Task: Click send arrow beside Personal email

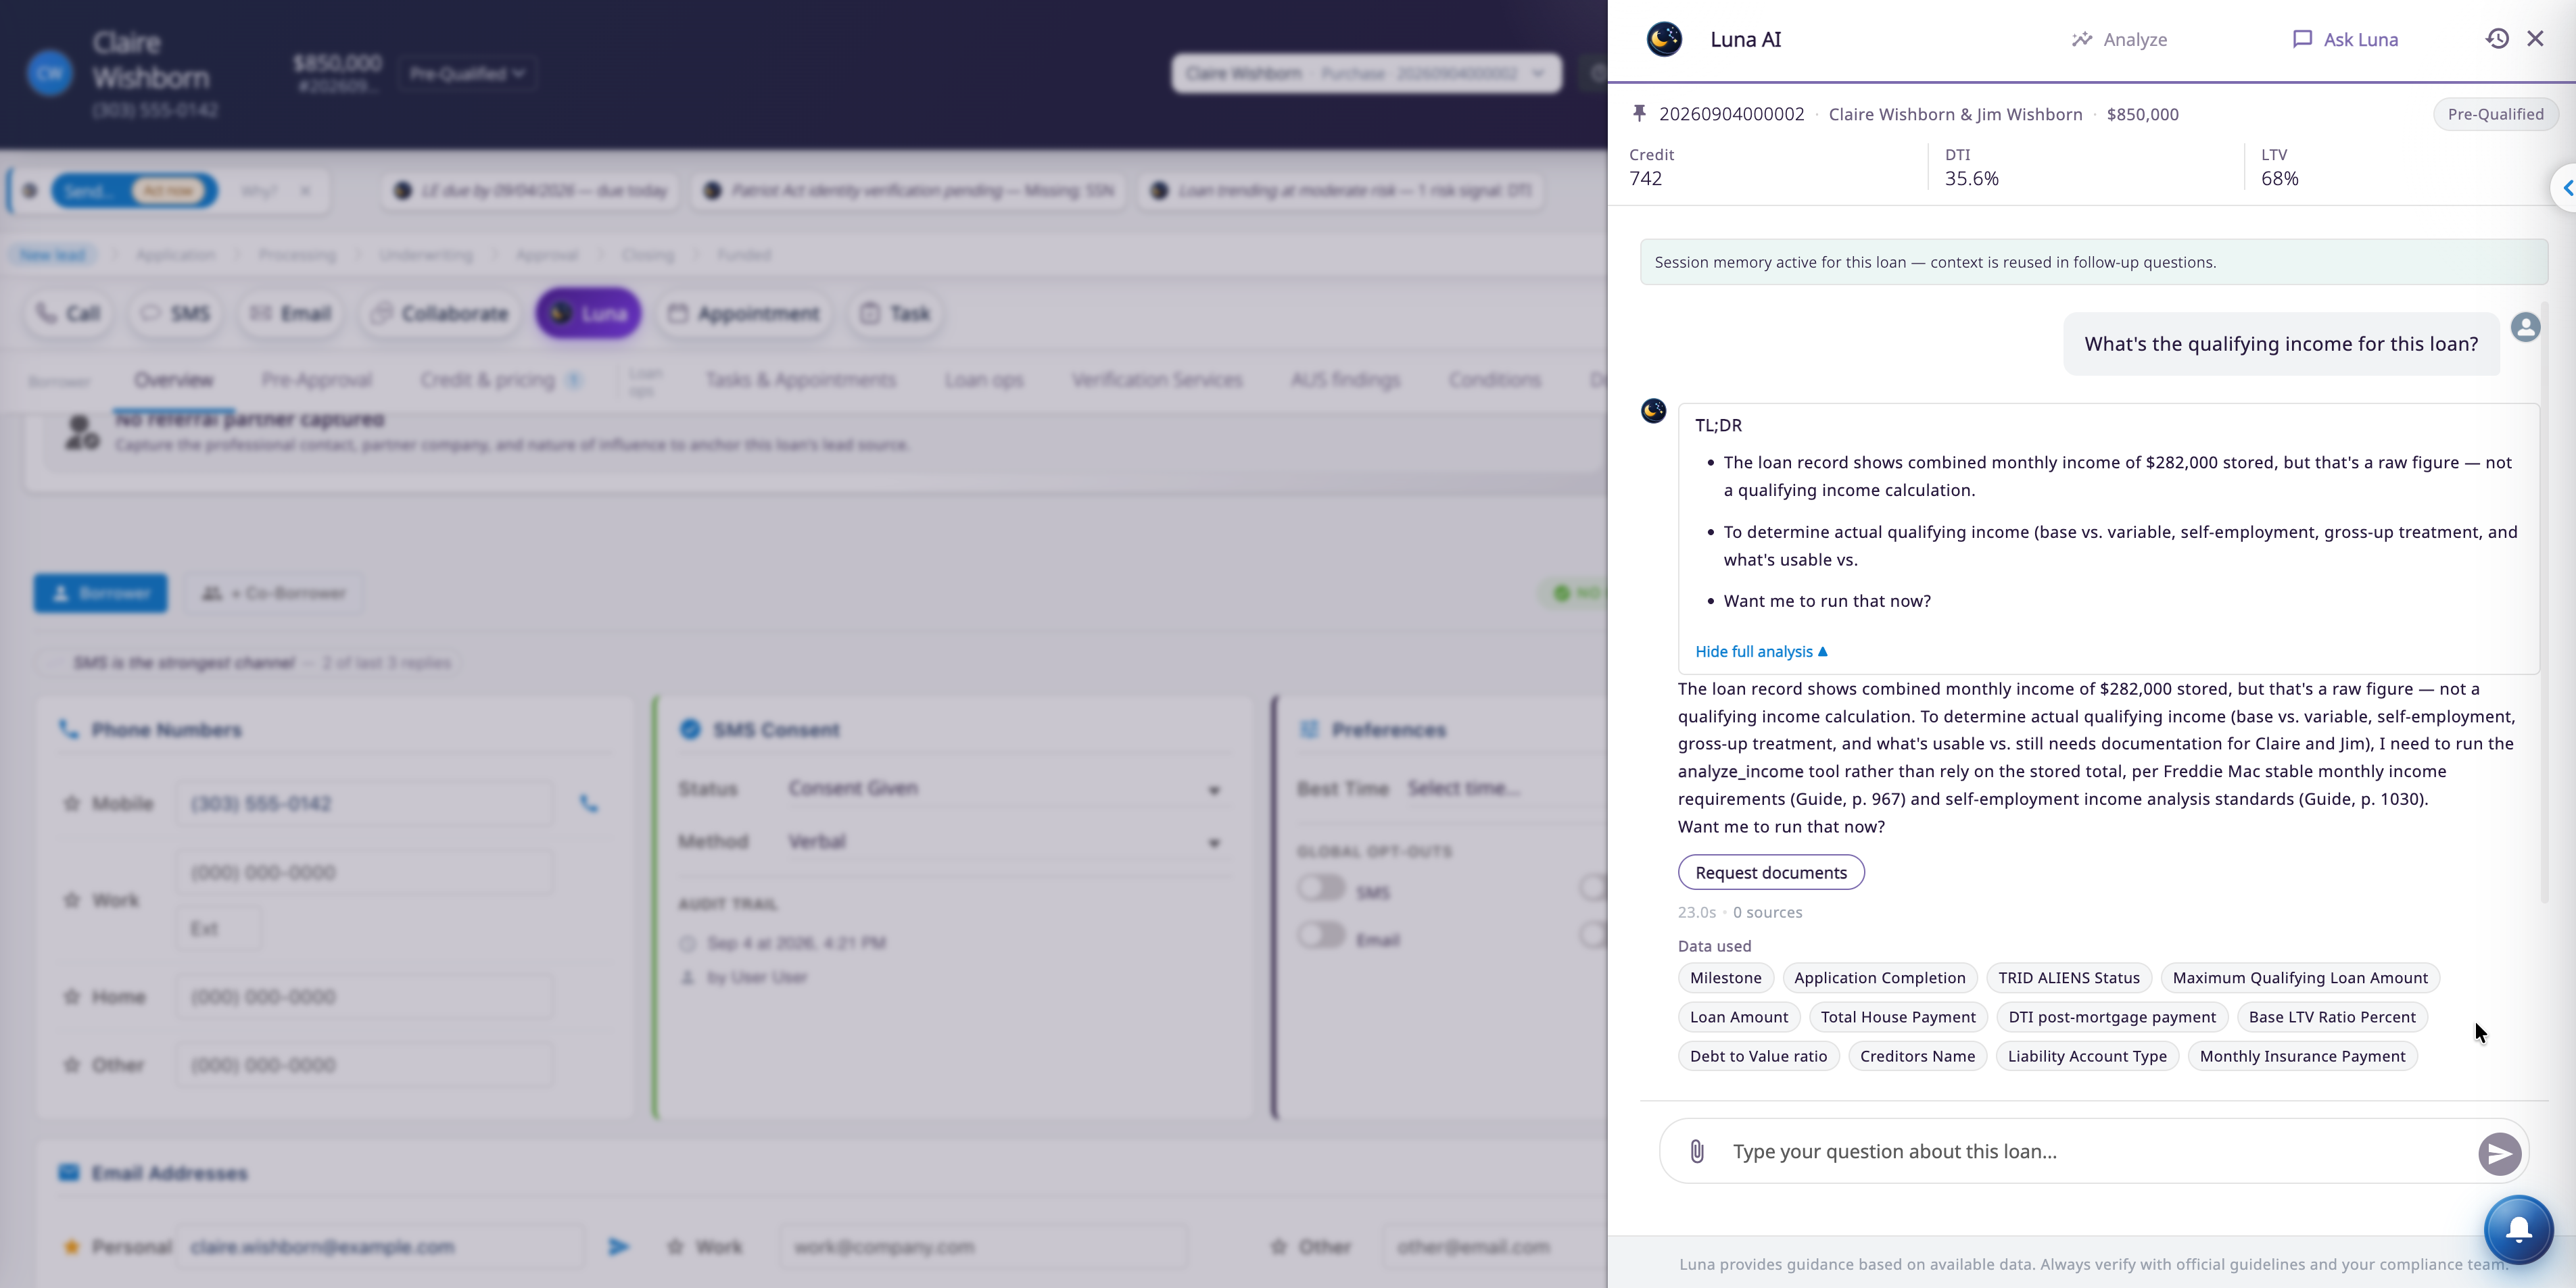Action: [x=618, y=1247]
